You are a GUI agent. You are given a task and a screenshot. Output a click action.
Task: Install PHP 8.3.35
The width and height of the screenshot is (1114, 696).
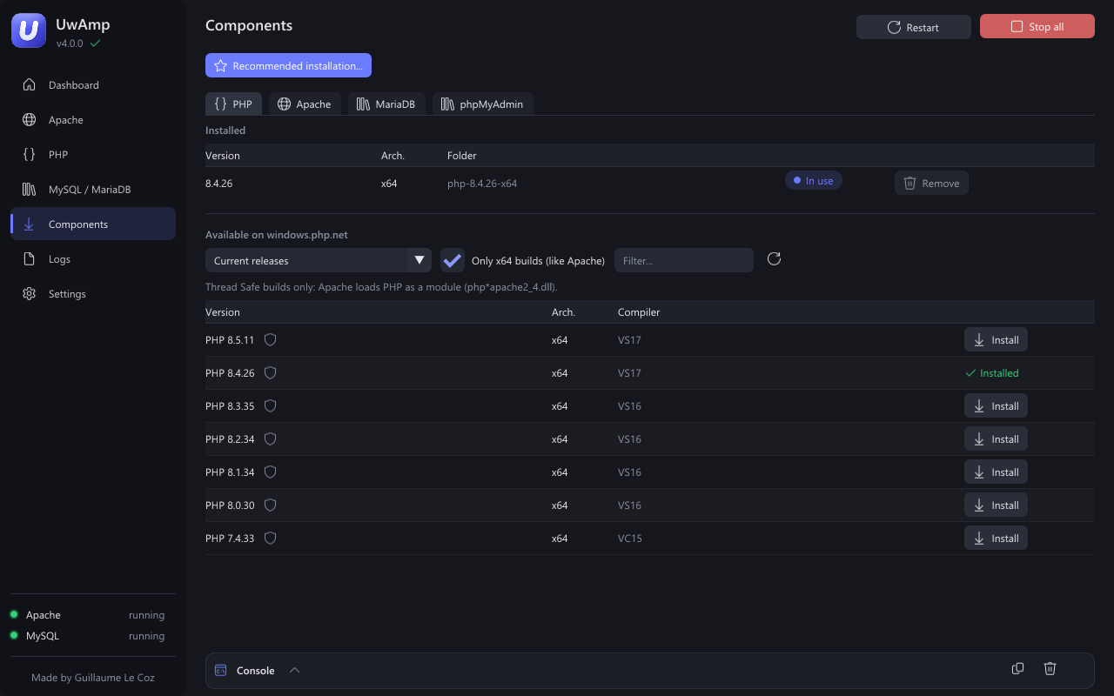pos(996,406)
